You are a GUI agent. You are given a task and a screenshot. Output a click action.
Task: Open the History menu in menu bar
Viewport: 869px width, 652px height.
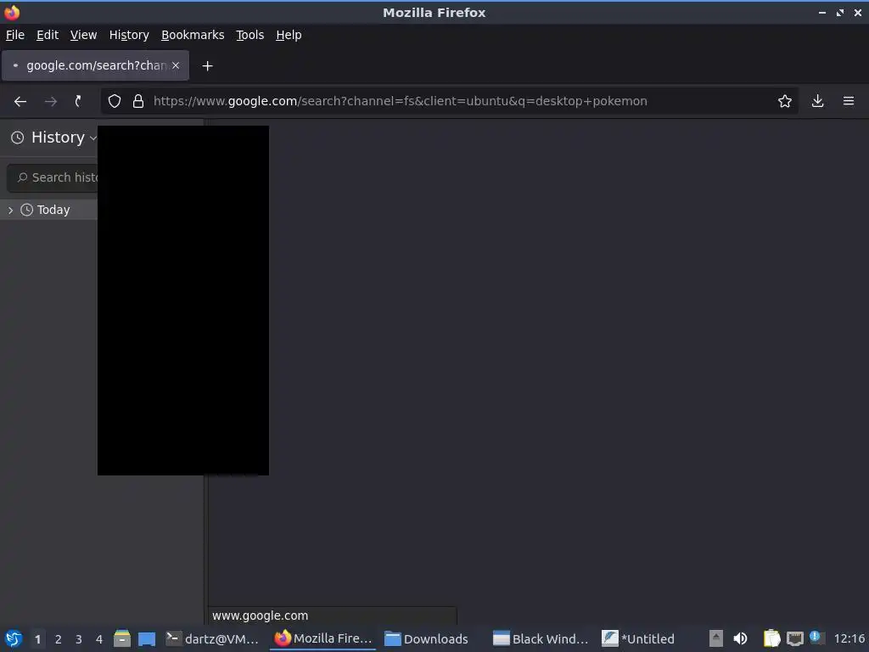[129, 35]
